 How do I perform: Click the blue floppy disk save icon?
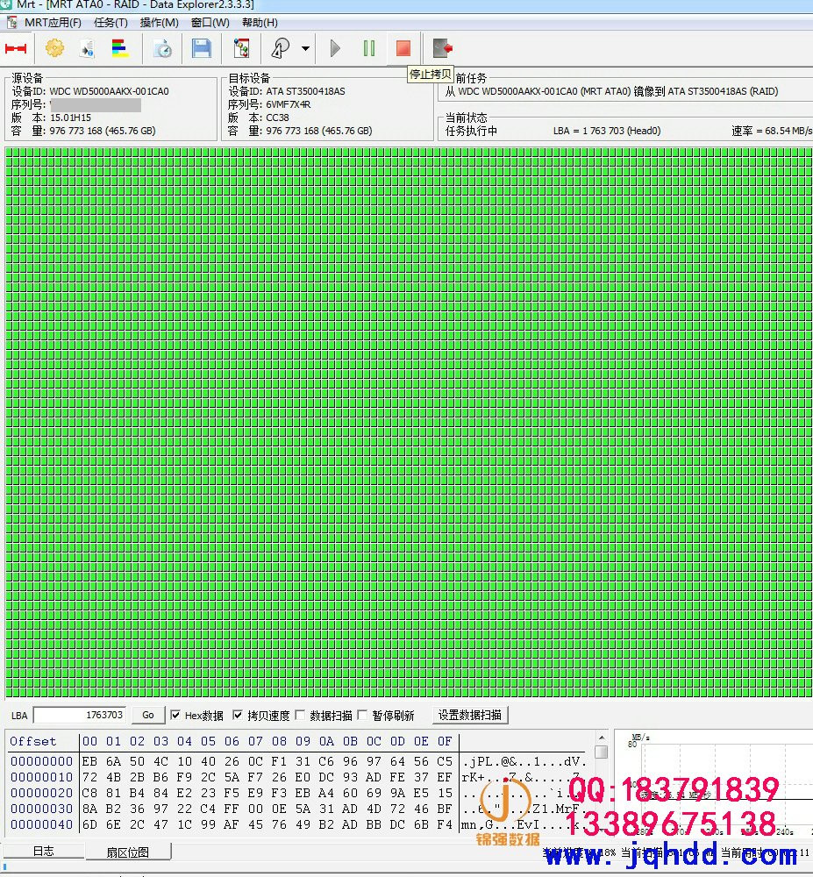(202, 48)
